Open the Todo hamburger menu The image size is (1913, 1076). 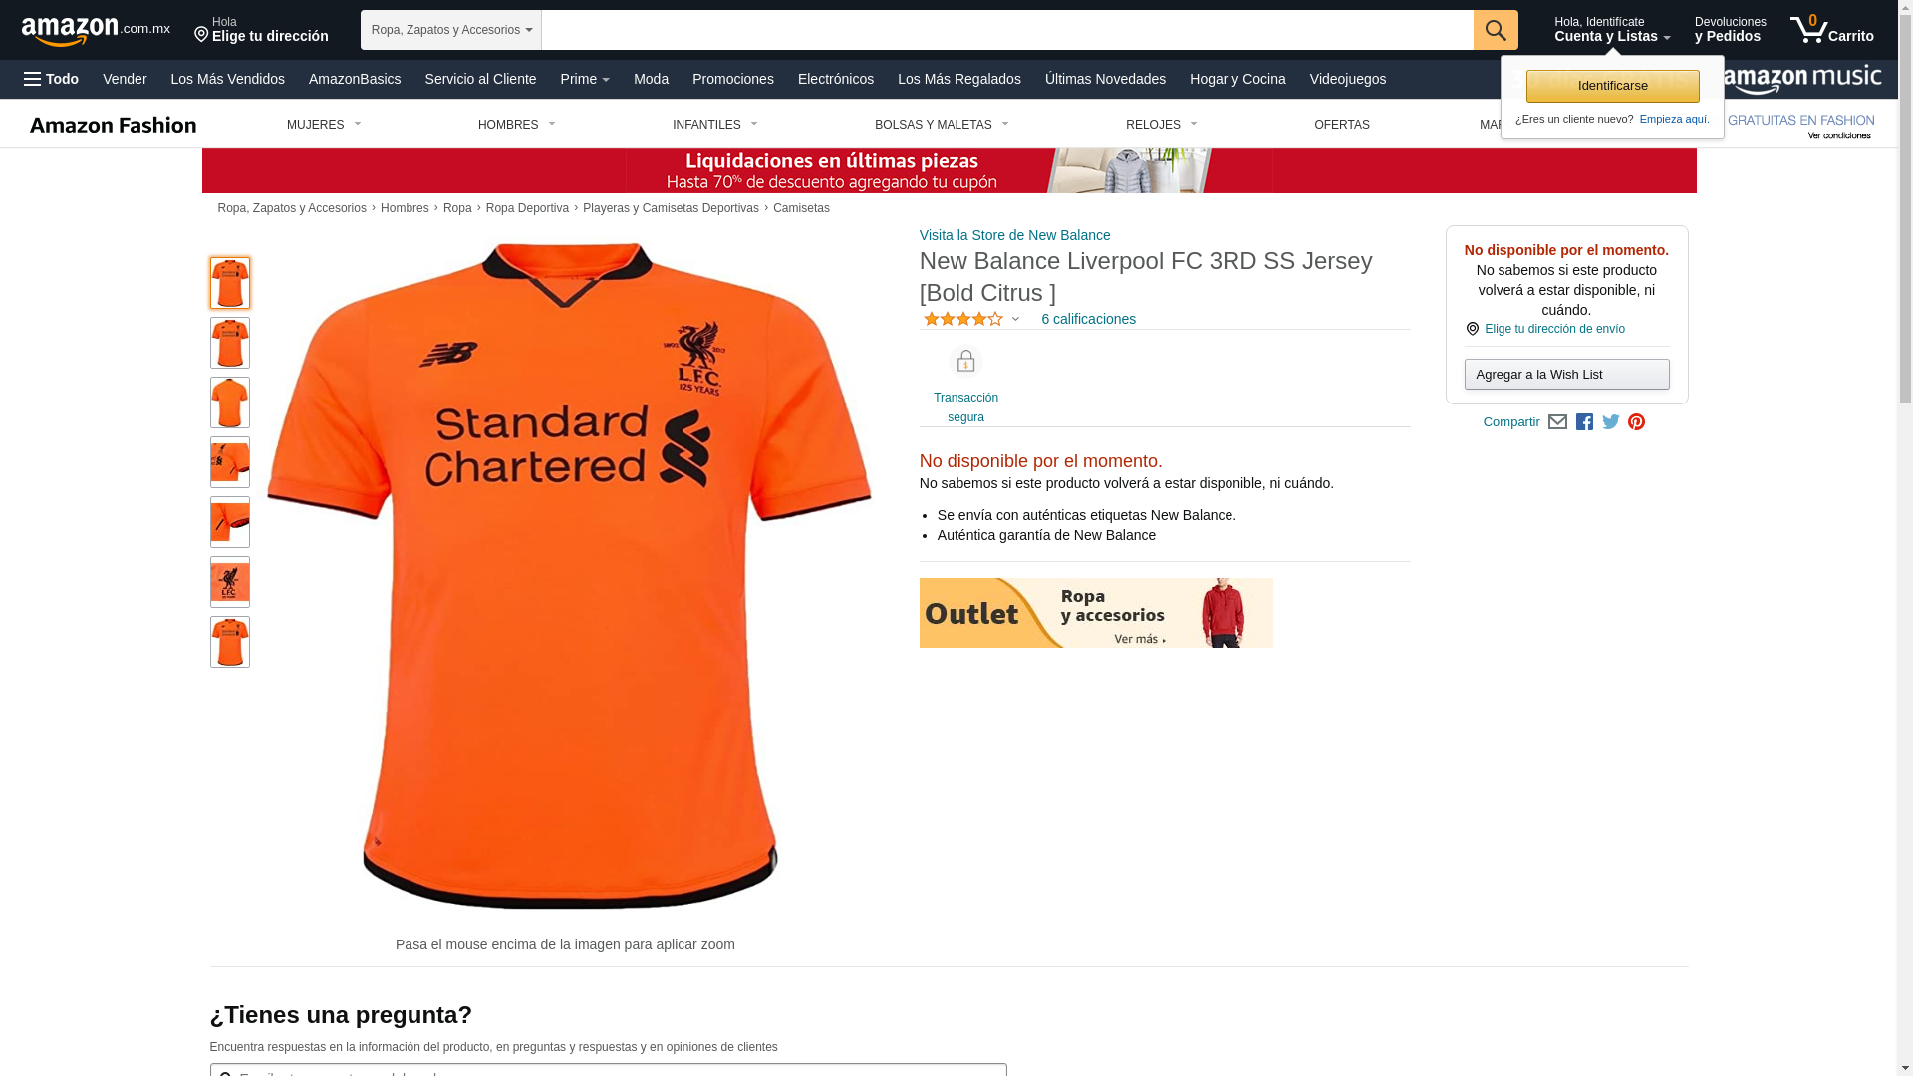(x=52, y=79)
